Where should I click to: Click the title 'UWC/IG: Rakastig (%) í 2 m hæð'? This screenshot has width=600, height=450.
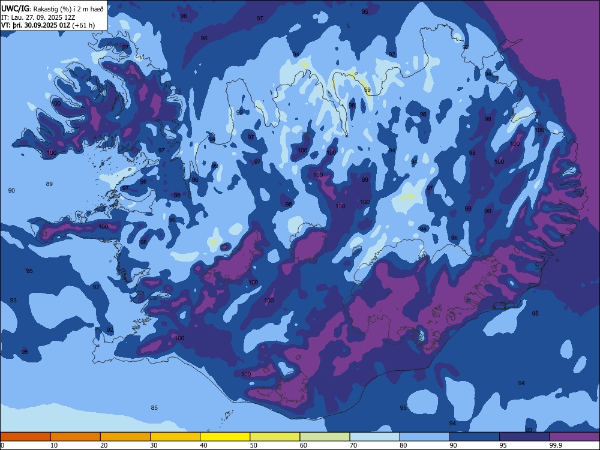click(52, 8)
